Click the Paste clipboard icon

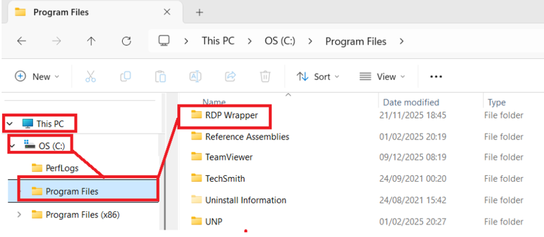pos(160,77)
